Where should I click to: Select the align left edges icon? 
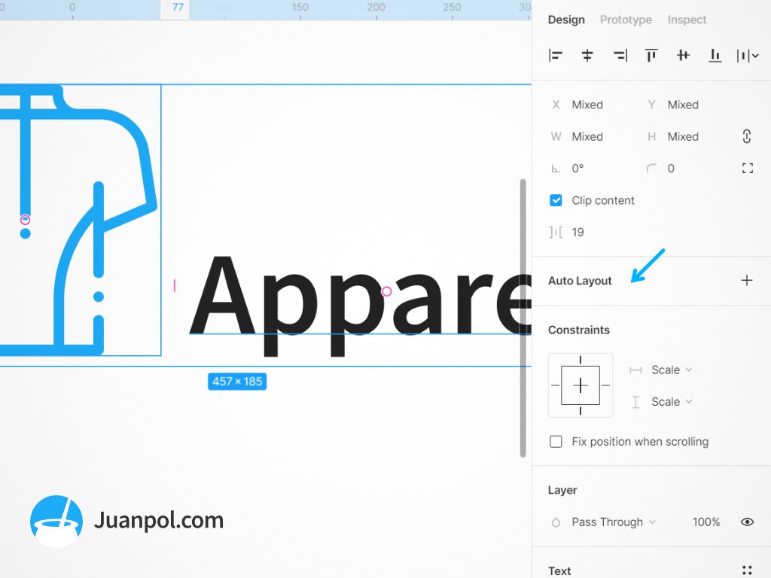[556, 55]
